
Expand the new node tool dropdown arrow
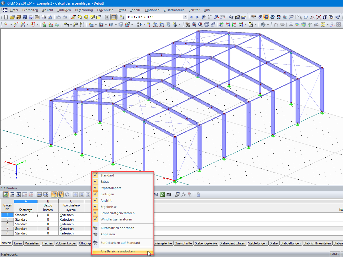pyautogui.click(x=11, y=25)
